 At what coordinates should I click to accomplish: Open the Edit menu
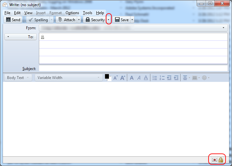coord(17,13)
